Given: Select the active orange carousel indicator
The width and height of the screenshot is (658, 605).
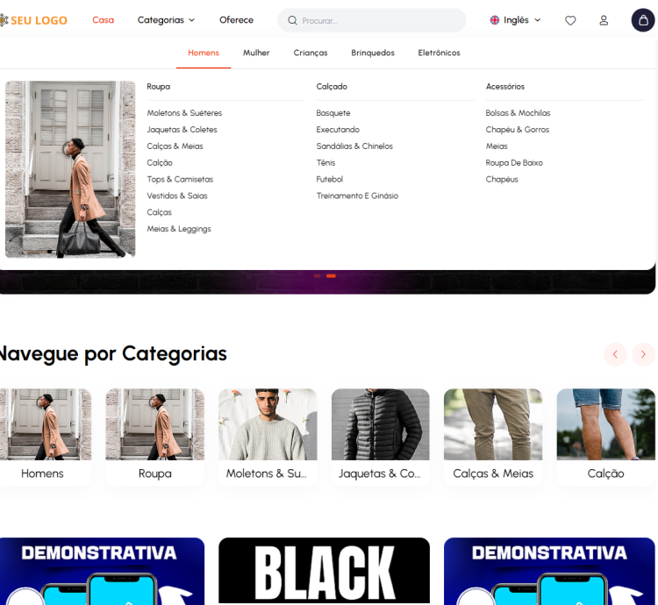Looking at the screenshot, I should point(331,275).
